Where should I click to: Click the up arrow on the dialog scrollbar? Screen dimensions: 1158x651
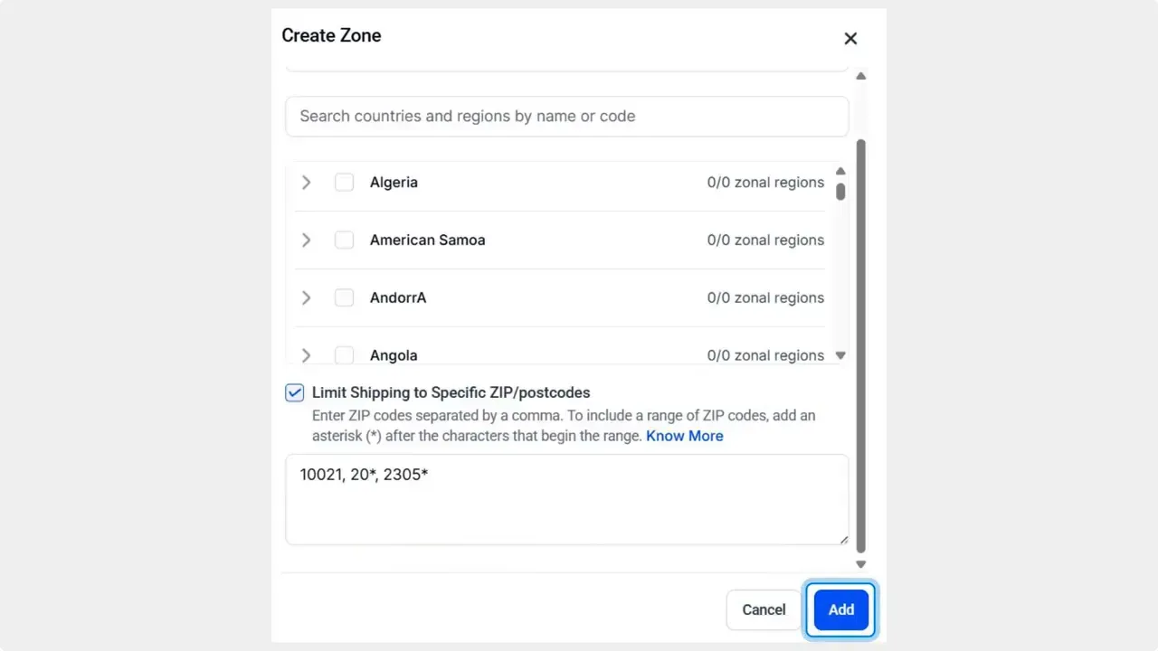tap(860, 76)
